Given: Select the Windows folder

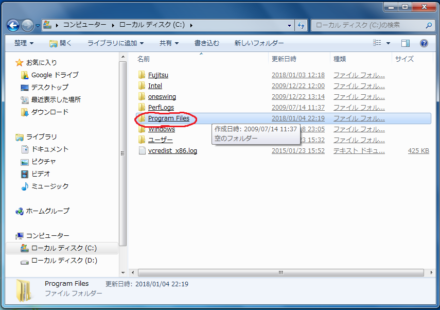Looking at the screenshot, I should click(162, 129).
